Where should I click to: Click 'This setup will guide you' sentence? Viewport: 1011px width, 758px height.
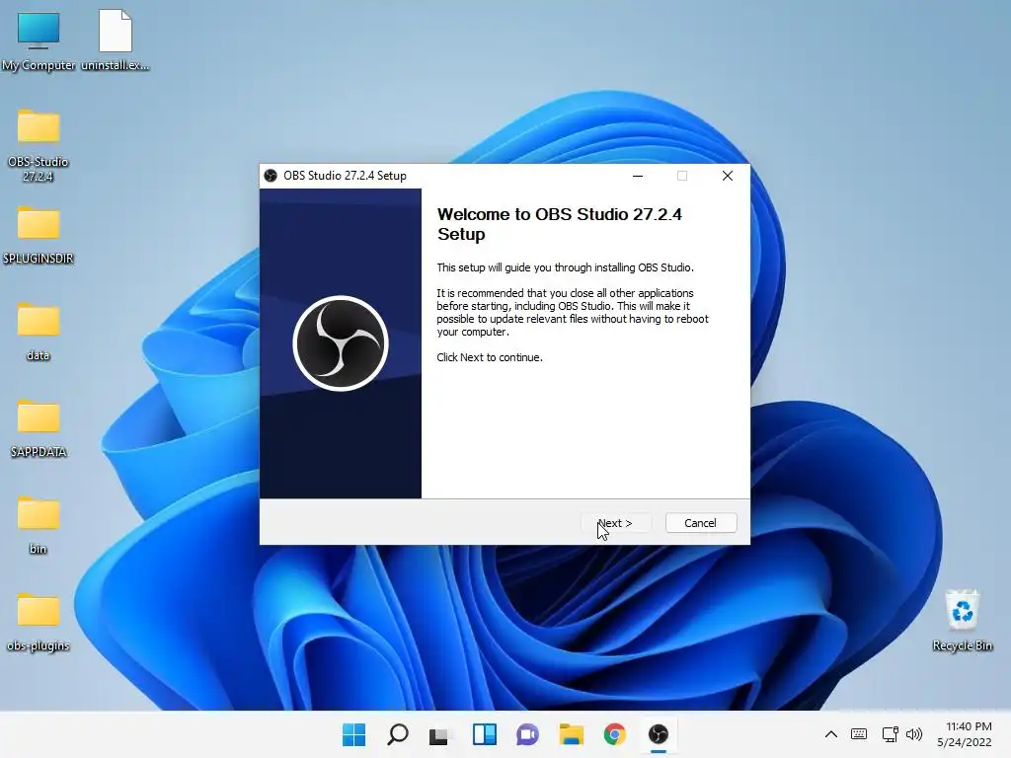click(x=565, y=266)
